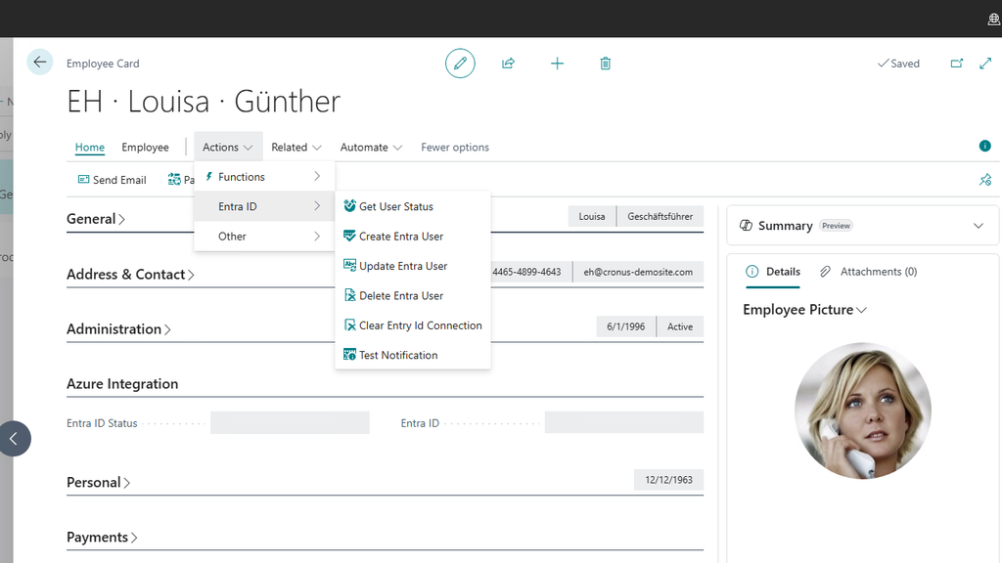Click the back arrow button
This screenshot has width=1002, height=563.
(x=39, y=63)
